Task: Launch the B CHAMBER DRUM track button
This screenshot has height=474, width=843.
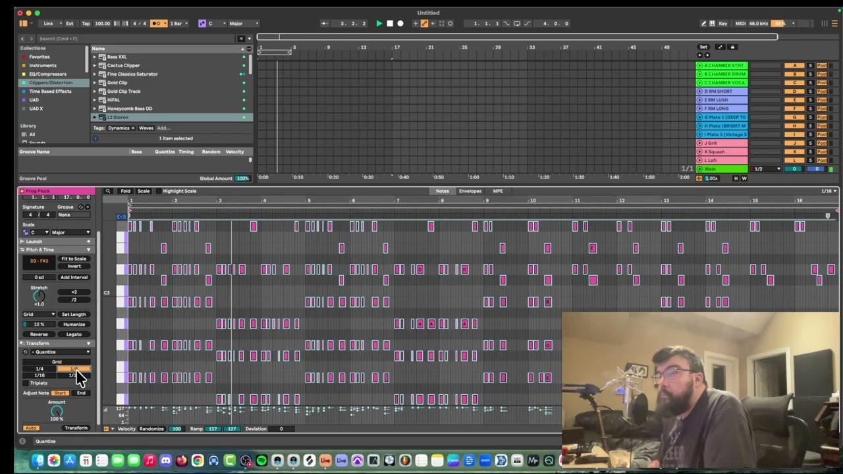Action: (699, 74)
